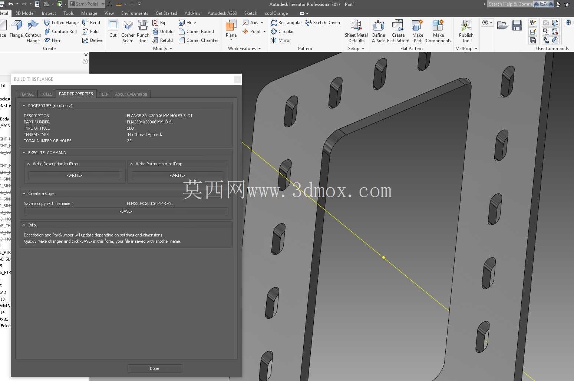Viewport: 574px width, 381px height.
Task: Click the Search Help & Commands field
Action: [x=510, y=4]
